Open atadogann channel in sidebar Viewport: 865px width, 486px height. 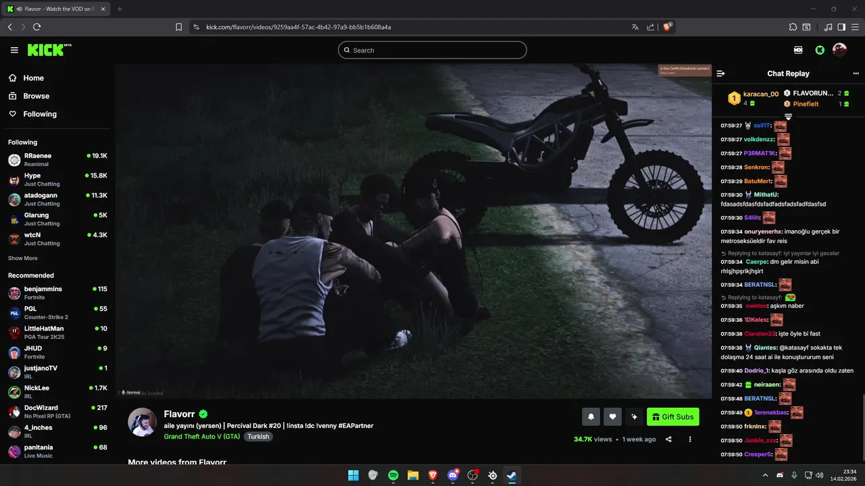[58, 199]
